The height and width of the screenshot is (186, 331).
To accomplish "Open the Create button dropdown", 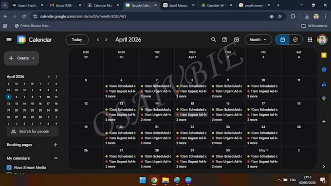I will click(34, 58).
